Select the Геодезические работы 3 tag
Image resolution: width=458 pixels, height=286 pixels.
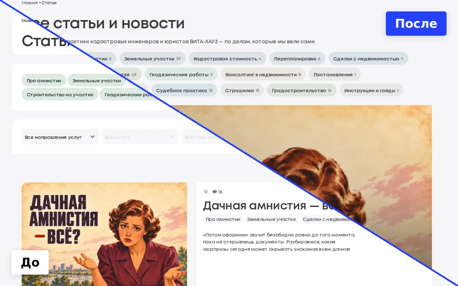[x=181, y=75]
